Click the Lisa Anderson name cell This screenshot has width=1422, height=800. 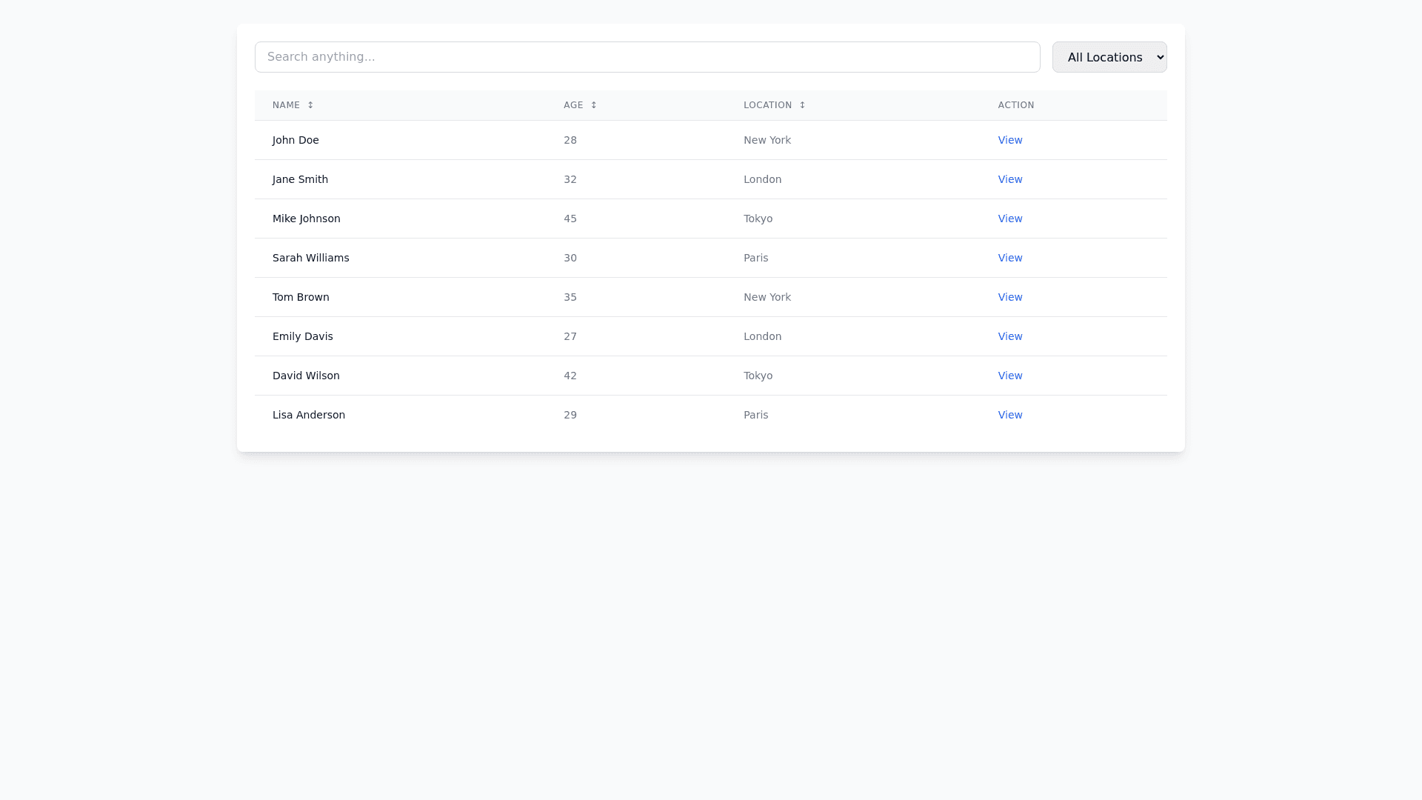[x=308, y=415]
